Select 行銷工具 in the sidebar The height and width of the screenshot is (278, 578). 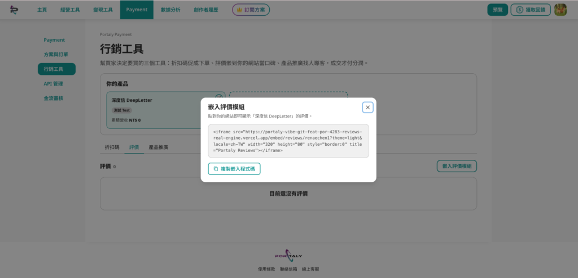tap(57, 69)
